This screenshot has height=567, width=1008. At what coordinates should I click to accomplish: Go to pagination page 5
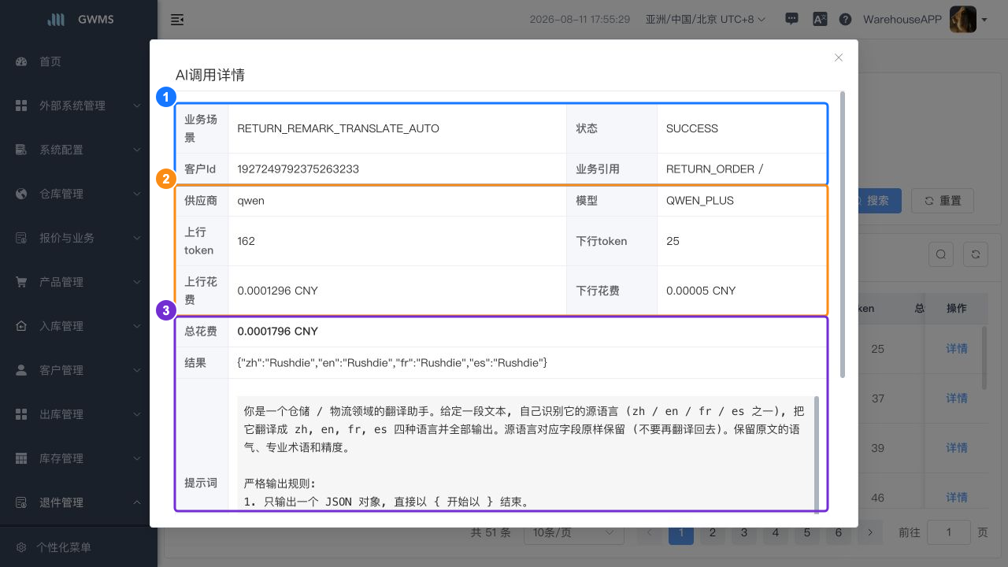click(x=807, y=533)
